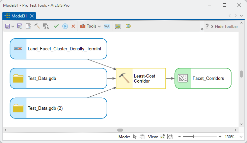
Task: Open the 130% zoom level dropdown
Action: pos(241,137)
